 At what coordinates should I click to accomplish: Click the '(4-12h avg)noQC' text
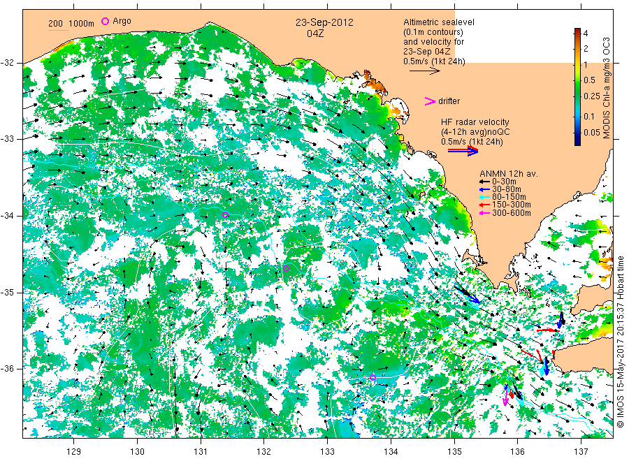[x=475, y=132]
